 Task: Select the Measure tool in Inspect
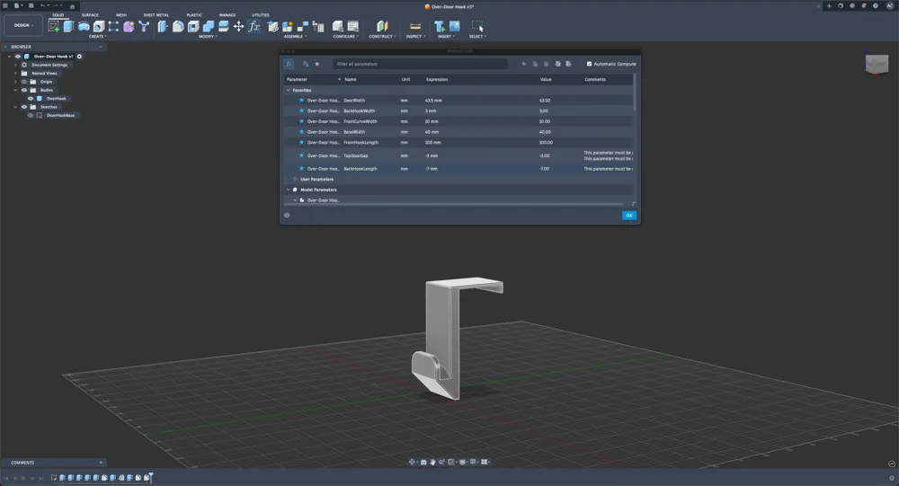(415, 26)
